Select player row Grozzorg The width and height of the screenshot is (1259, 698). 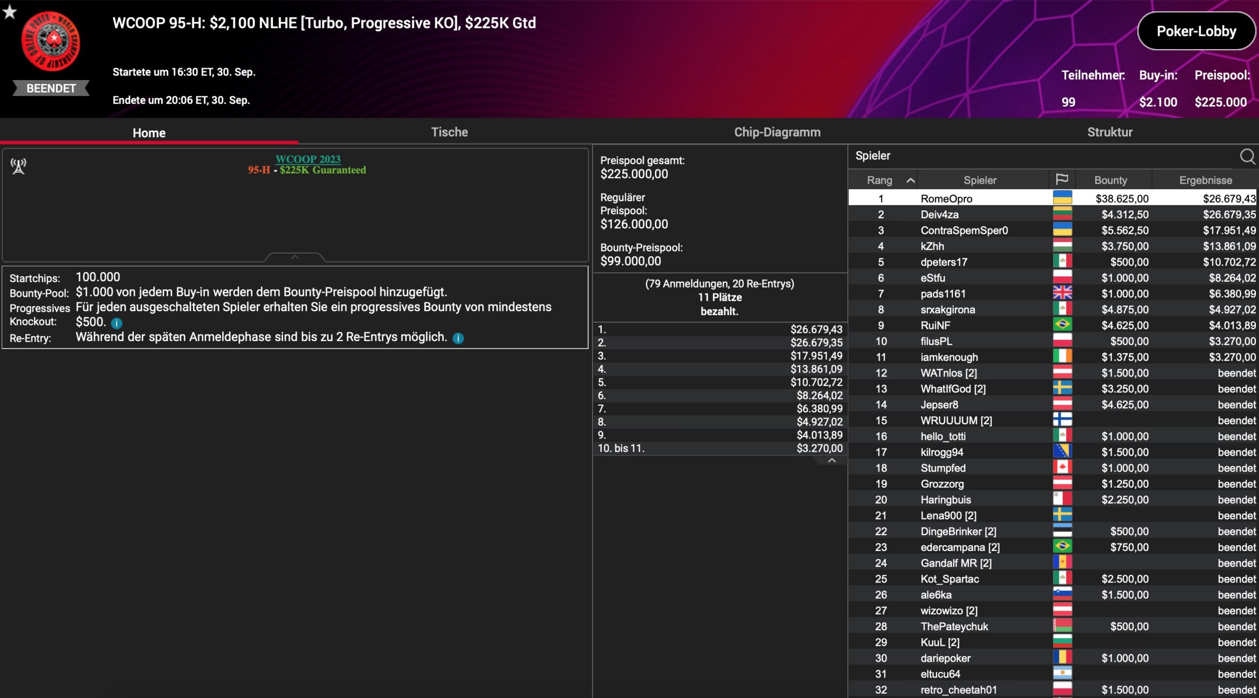pos(1052,483)
